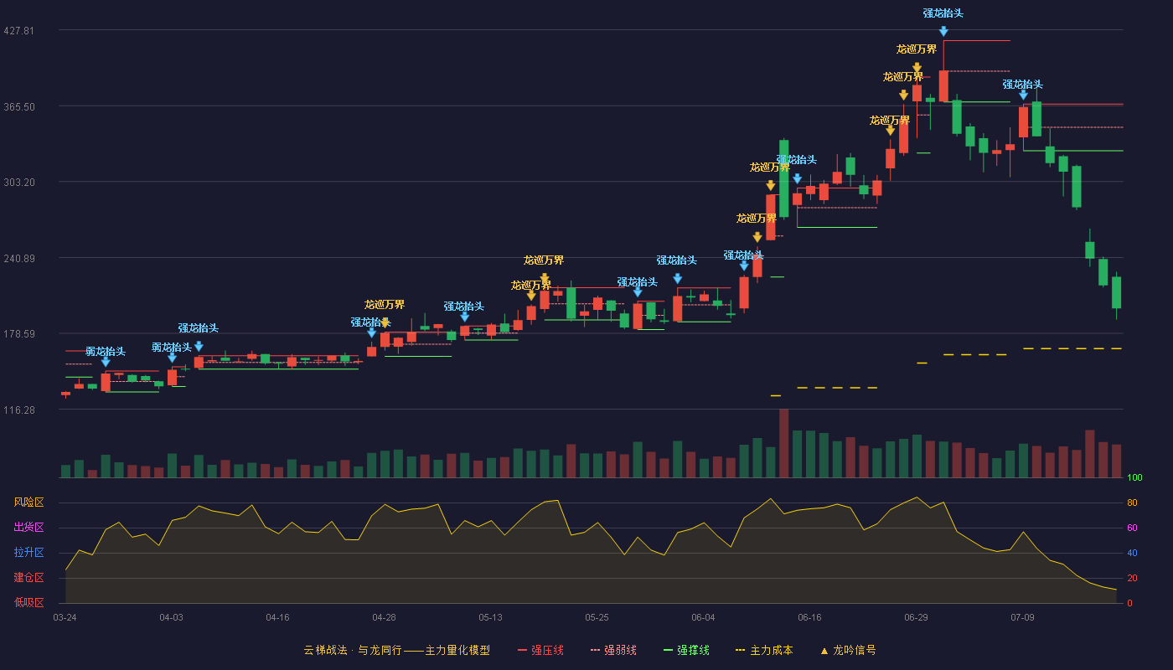Click the 303.20 price axis label
The image size is (1173, 670).
[18, 182]
